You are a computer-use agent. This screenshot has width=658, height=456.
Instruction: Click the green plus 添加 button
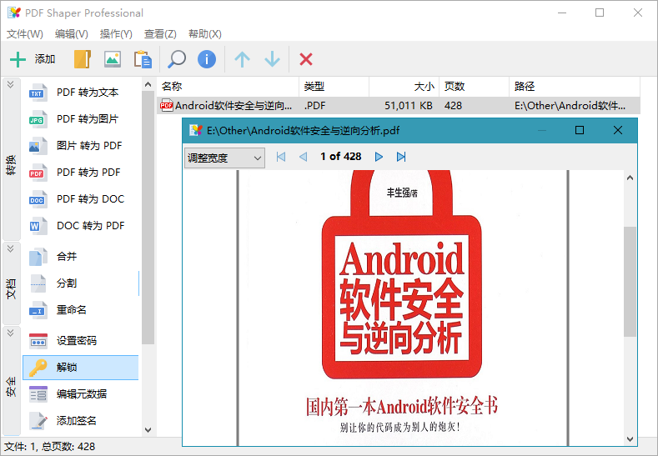32,59
